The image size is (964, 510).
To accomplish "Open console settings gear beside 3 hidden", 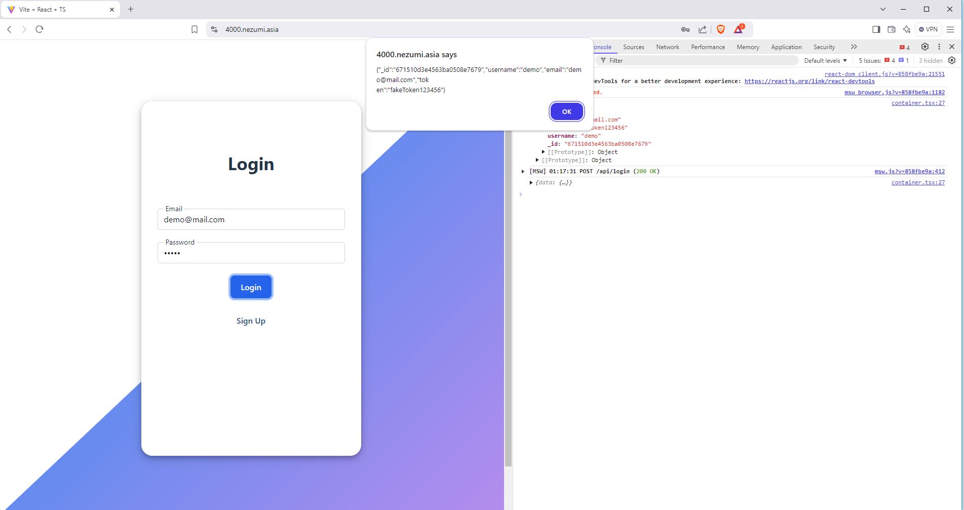I will tap(952, 60).
